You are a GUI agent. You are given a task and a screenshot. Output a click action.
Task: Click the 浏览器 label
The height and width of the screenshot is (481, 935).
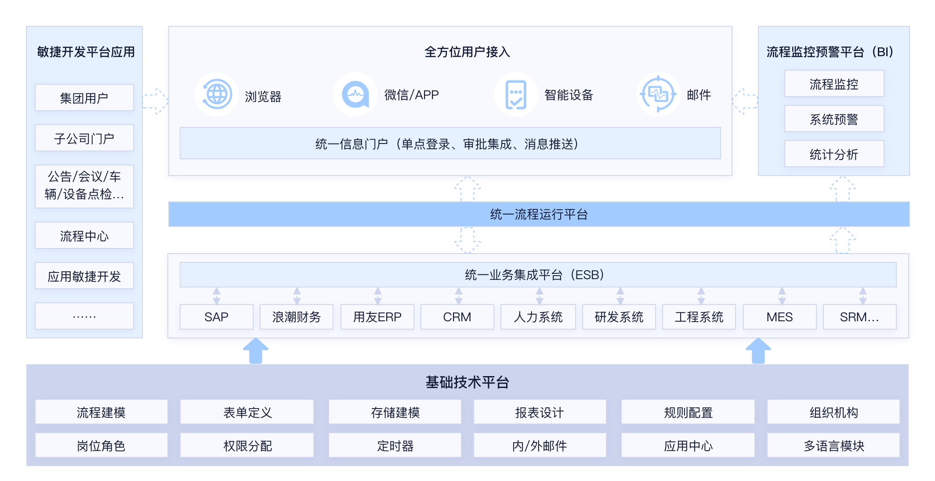pos(263,97)
